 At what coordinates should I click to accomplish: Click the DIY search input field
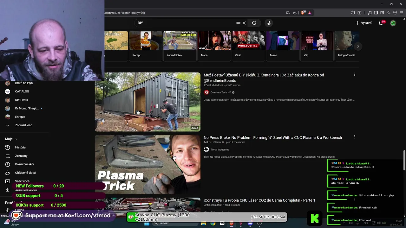(x=186, y=23)
